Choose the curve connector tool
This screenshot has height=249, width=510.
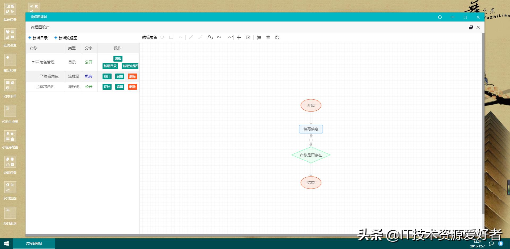pyautogui.click(x=210, y=37)
